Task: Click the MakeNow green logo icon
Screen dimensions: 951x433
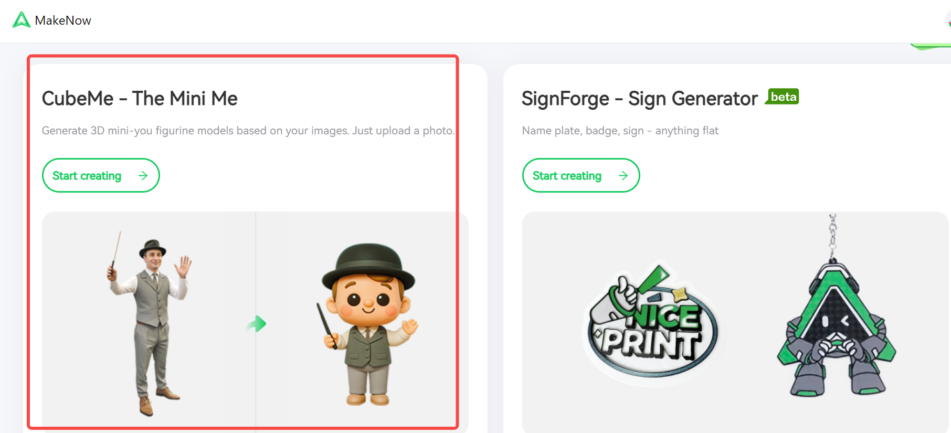Action: coord(21,20)
